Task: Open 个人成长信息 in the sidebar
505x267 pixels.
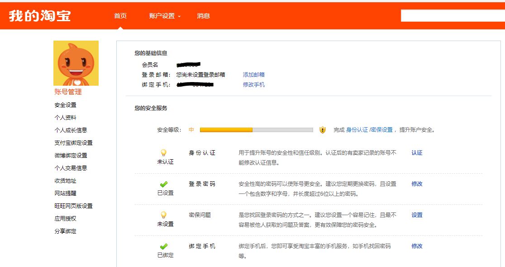Action: click(x=71, y=130)
